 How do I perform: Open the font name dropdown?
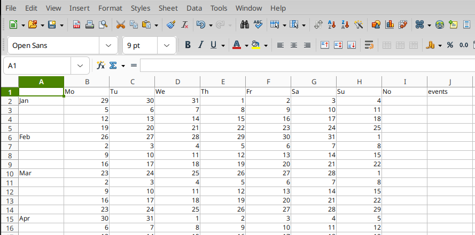click(108, 46)
